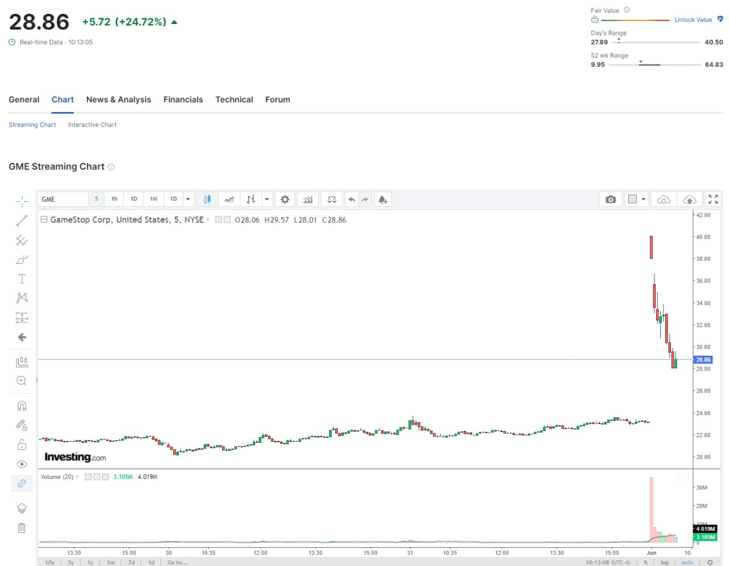The width and height of the screenshot is (729, 566).
Task: Select the 5 minute interval
Action: (96, 199)
